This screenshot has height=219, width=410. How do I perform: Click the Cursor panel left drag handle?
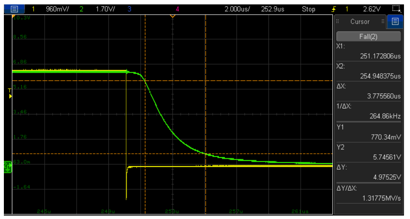[x=338, y=22]
